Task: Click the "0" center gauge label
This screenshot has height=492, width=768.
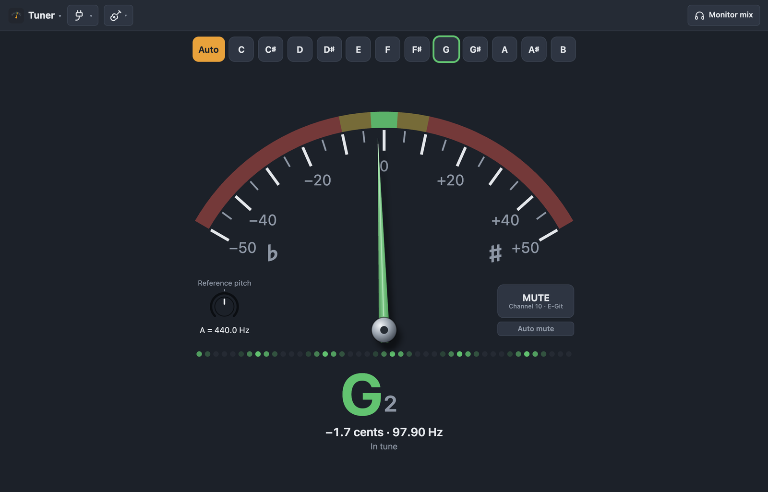Action: [384, 166]
